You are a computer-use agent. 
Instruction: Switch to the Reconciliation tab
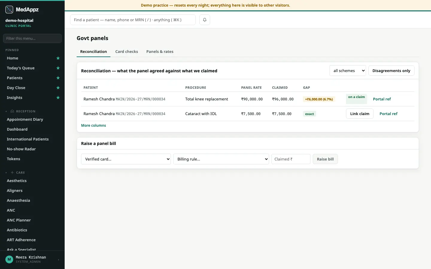[93, 52]
